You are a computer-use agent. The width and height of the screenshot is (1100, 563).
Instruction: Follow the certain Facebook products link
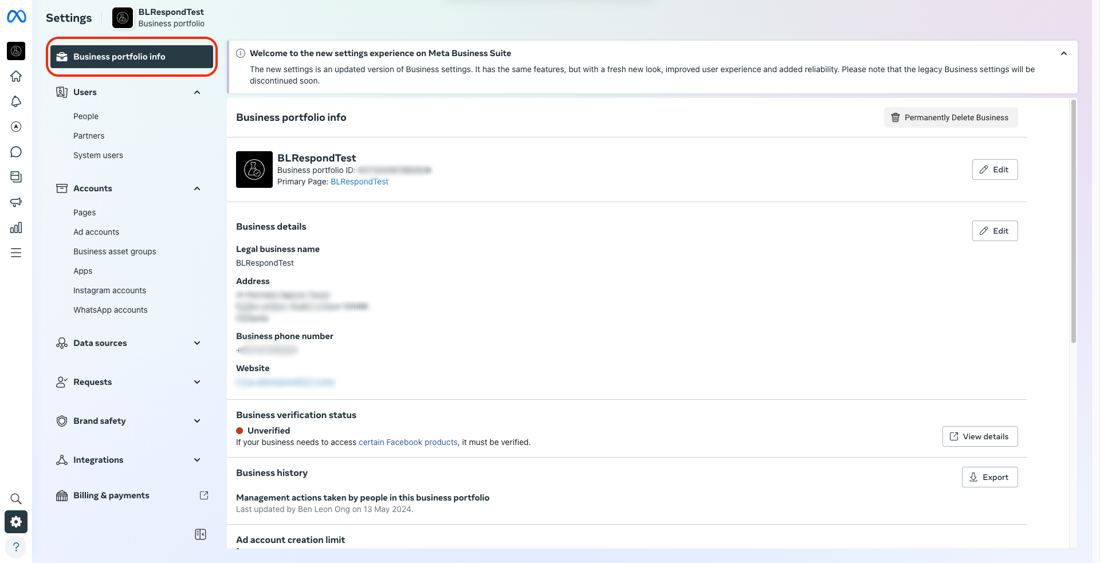tap(408, 442)
